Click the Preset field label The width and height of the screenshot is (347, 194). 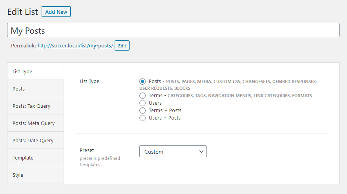pos(87,150)
